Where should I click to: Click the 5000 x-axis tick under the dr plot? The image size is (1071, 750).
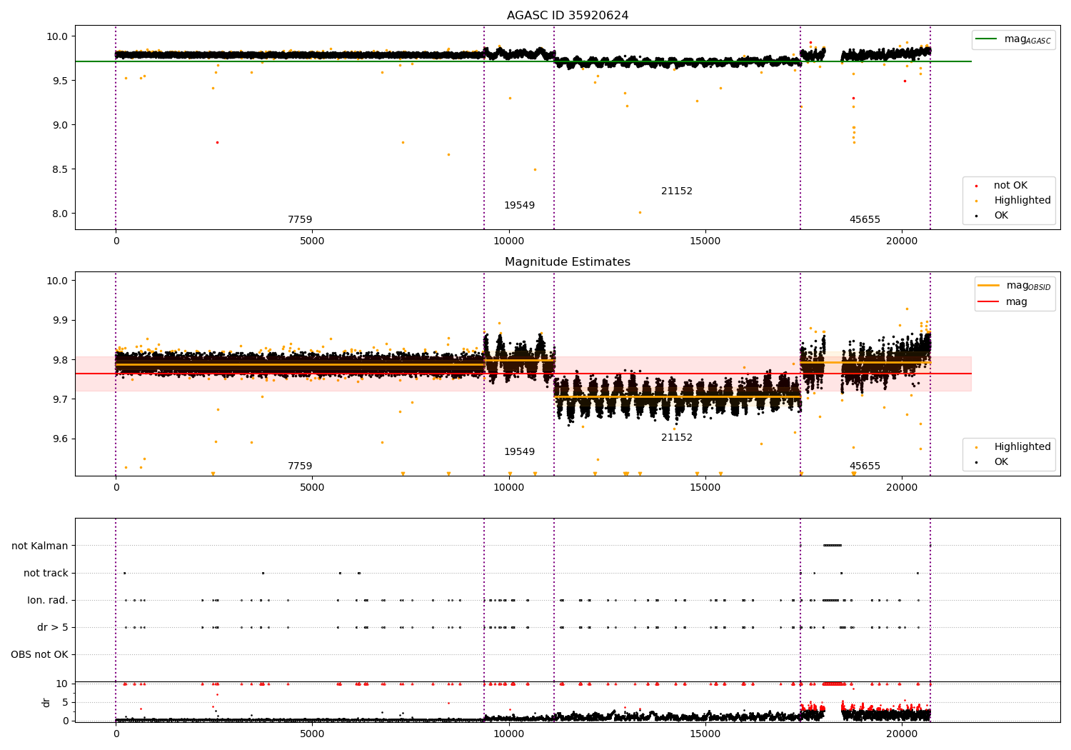(x=312, y=734)
